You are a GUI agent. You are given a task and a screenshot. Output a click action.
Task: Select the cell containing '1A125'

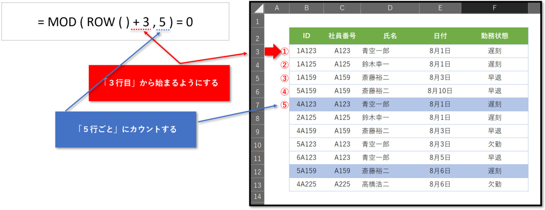tap(307, 64)
